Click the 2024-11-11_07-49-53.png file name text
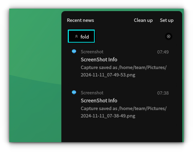 [x=108, y=75]
